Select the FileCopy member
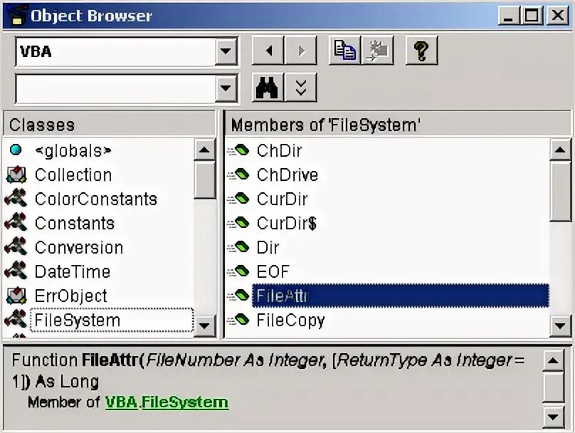 point(290,320)
